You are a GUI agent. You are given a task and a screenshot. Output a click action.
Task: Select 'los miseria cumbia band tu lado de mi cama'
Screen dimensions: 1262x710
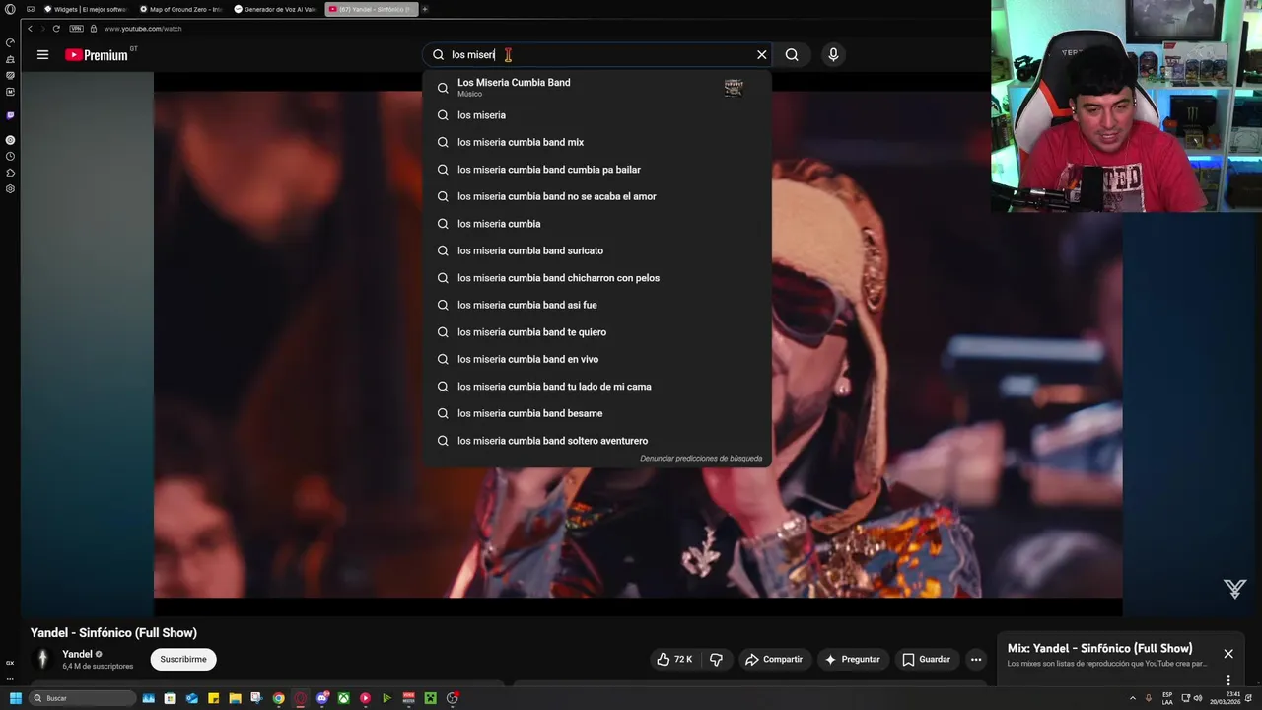coord(596,387)
